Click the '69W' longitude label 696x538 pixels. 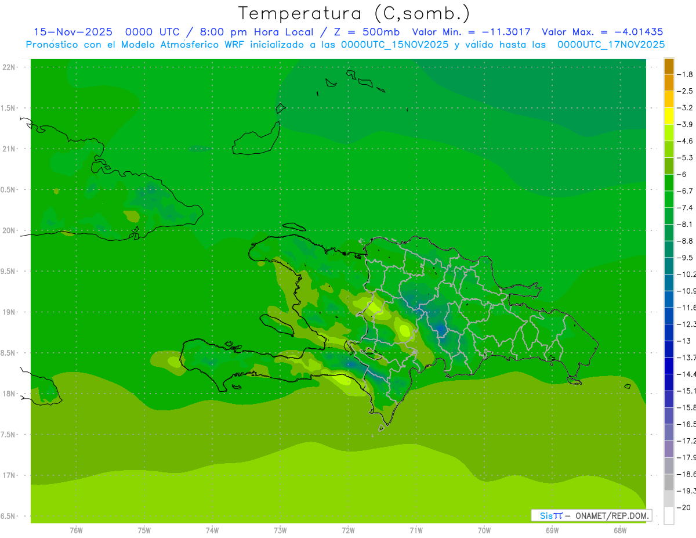pos(552,530)
